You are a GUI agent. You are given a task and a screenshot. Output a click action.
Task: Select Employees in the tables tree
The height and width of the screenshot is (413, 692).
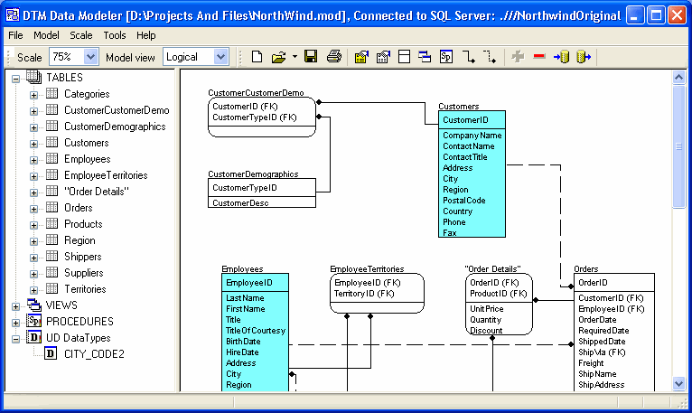click(88, 159)
